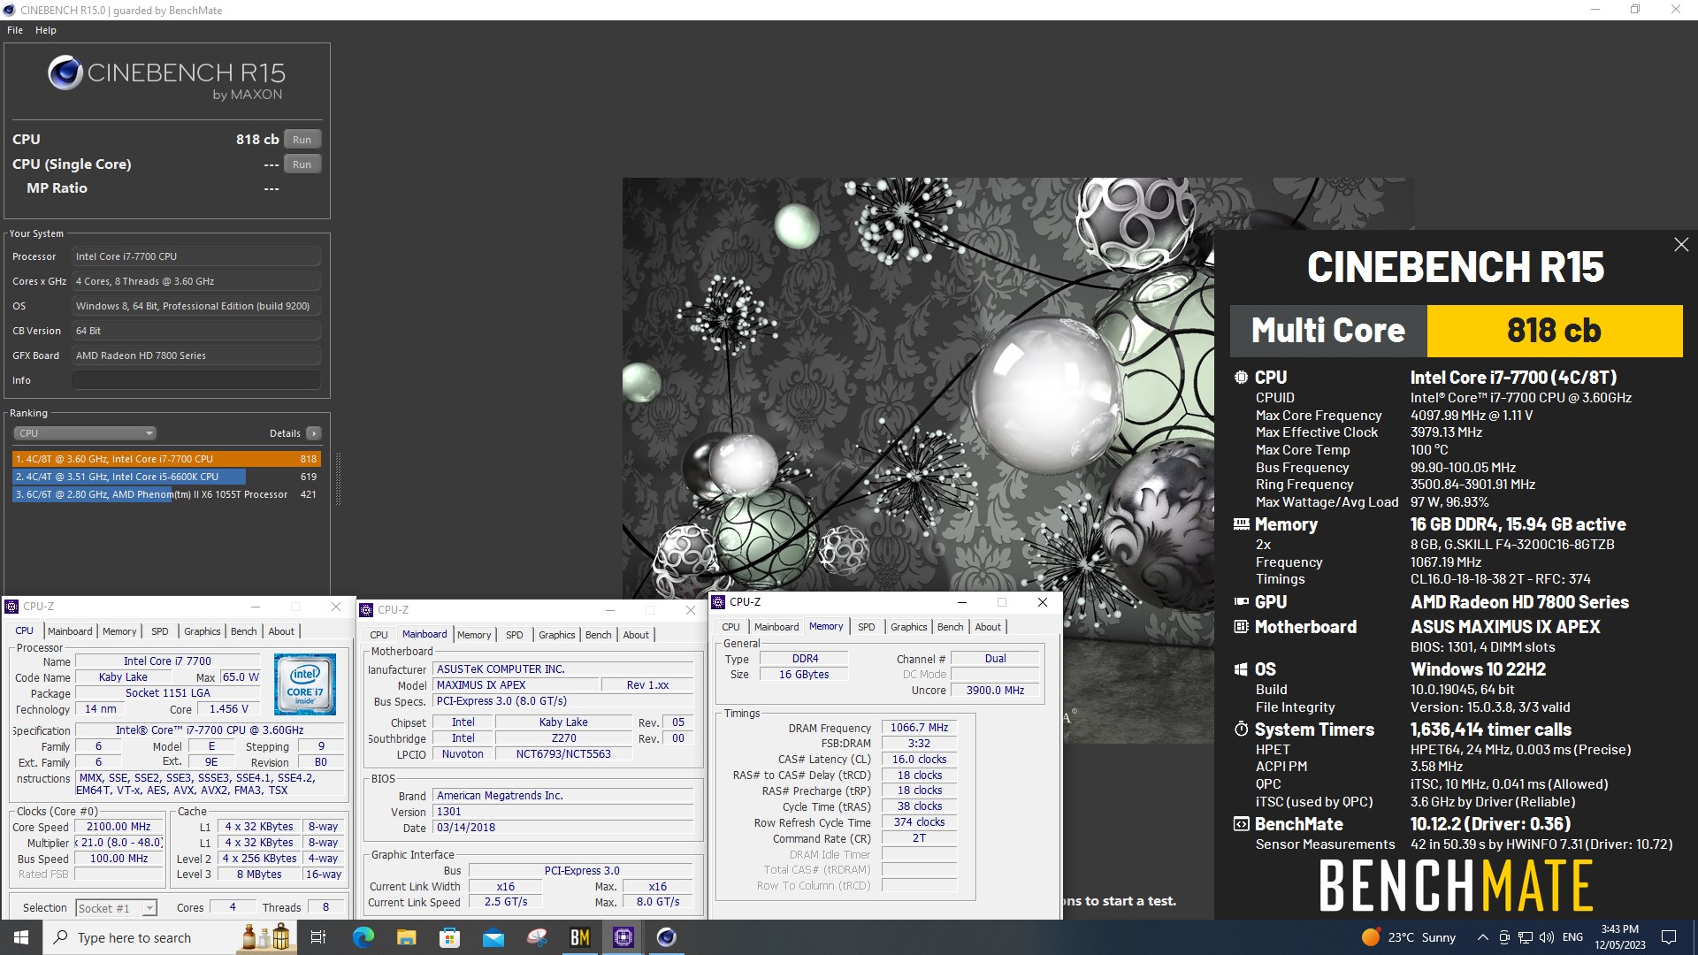Open the network tray icon
This screenshot has width=1698, height=955.
(1526, 937)
